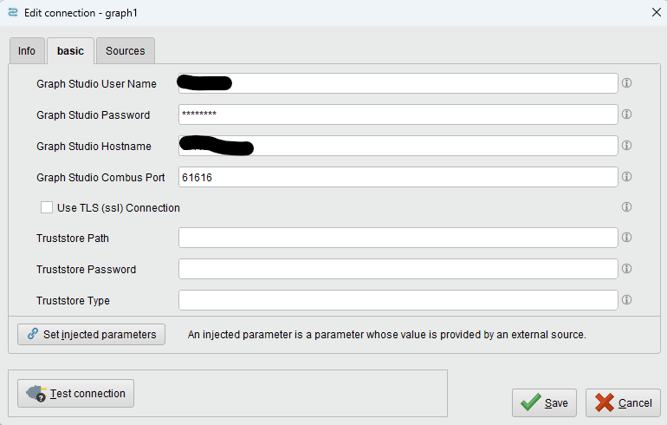Click info icon beside Graph Studio User Name
The image size is (667, 425).
pos(626,83)
